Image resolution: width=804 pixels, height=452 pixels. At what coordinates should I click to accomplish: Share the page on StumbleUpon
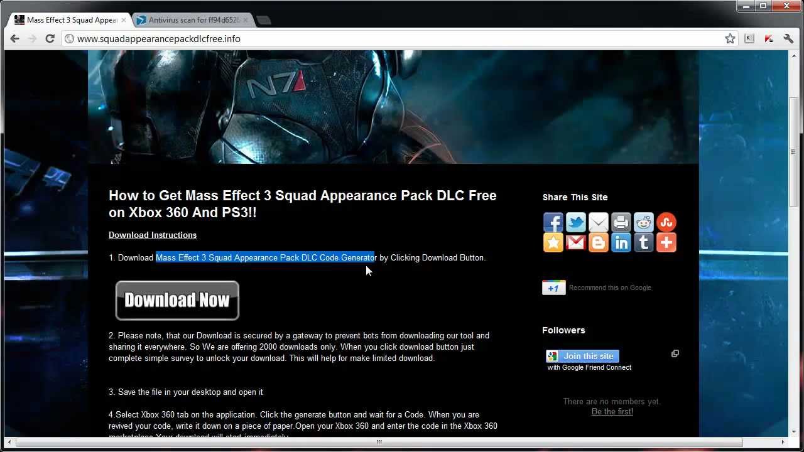pos(666,222)
